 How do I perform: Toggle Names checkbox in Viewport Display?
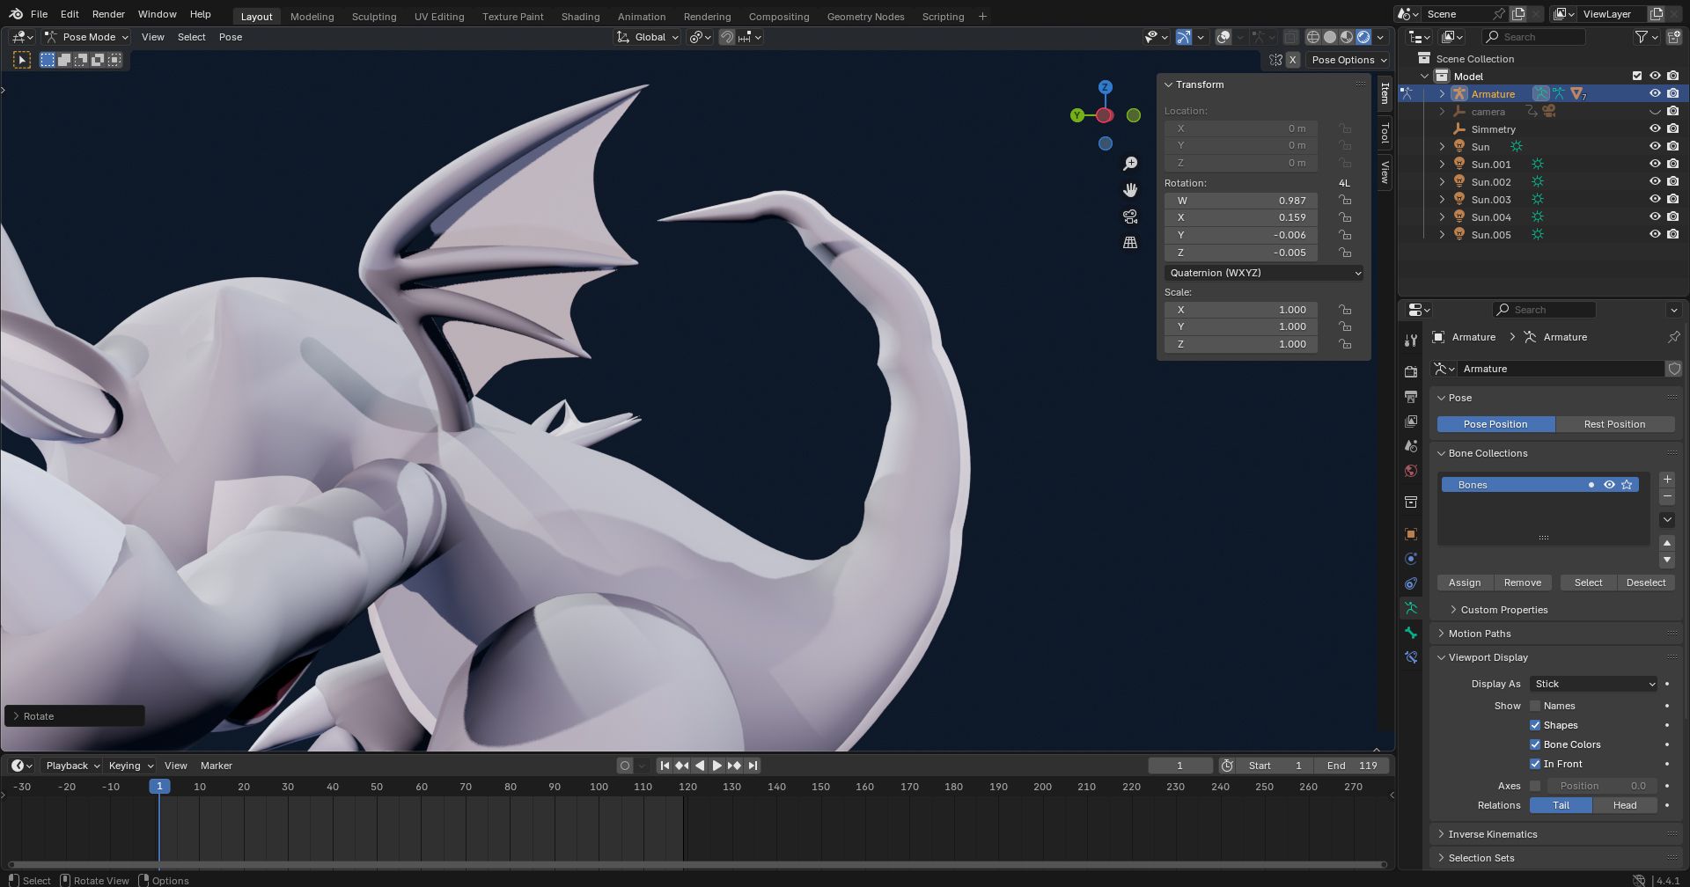click(x=1535, y=706)
